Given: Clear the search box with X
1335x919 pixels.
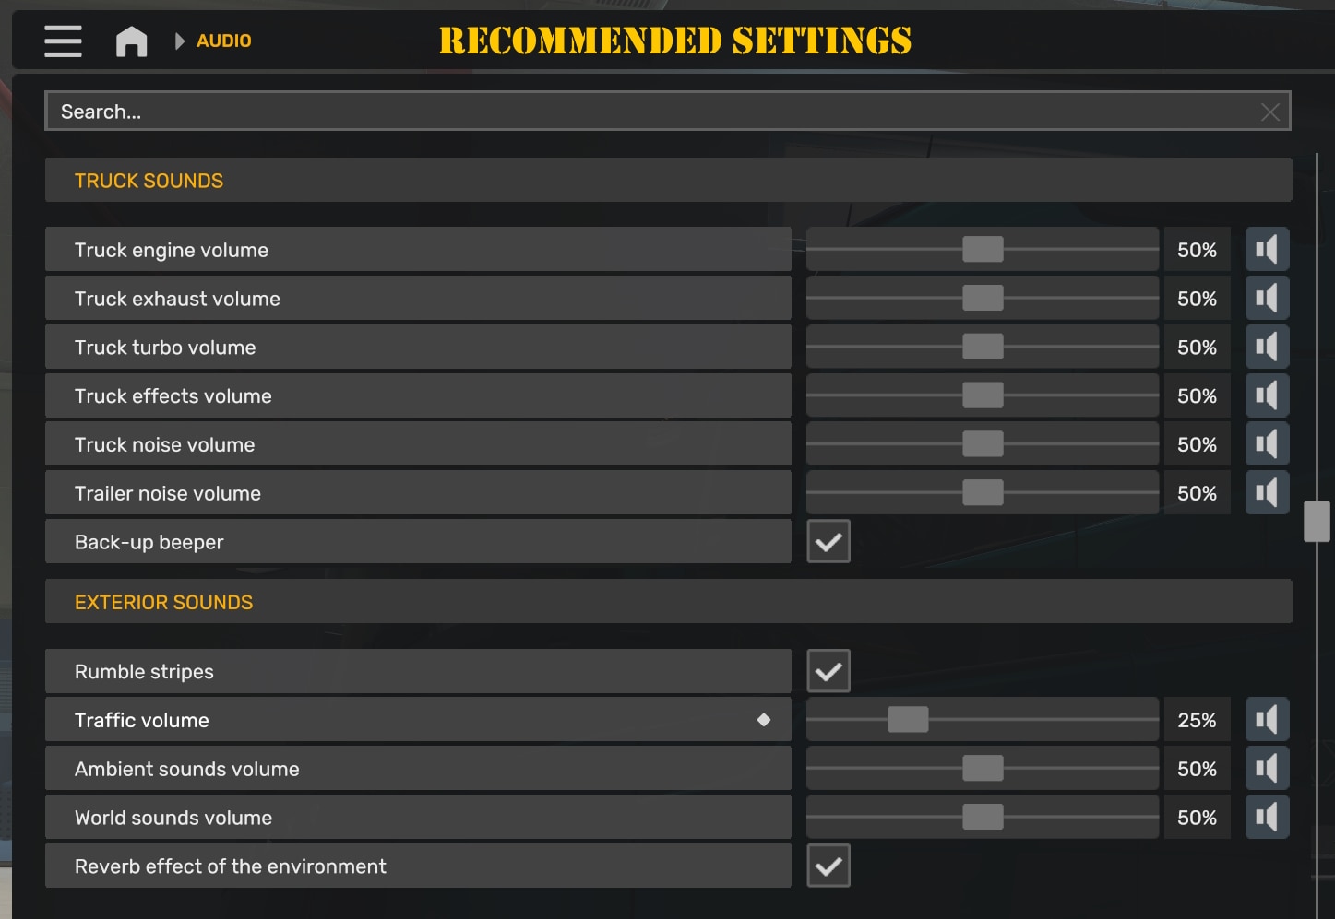Looking at the screenshot, I should point(1269,112).
